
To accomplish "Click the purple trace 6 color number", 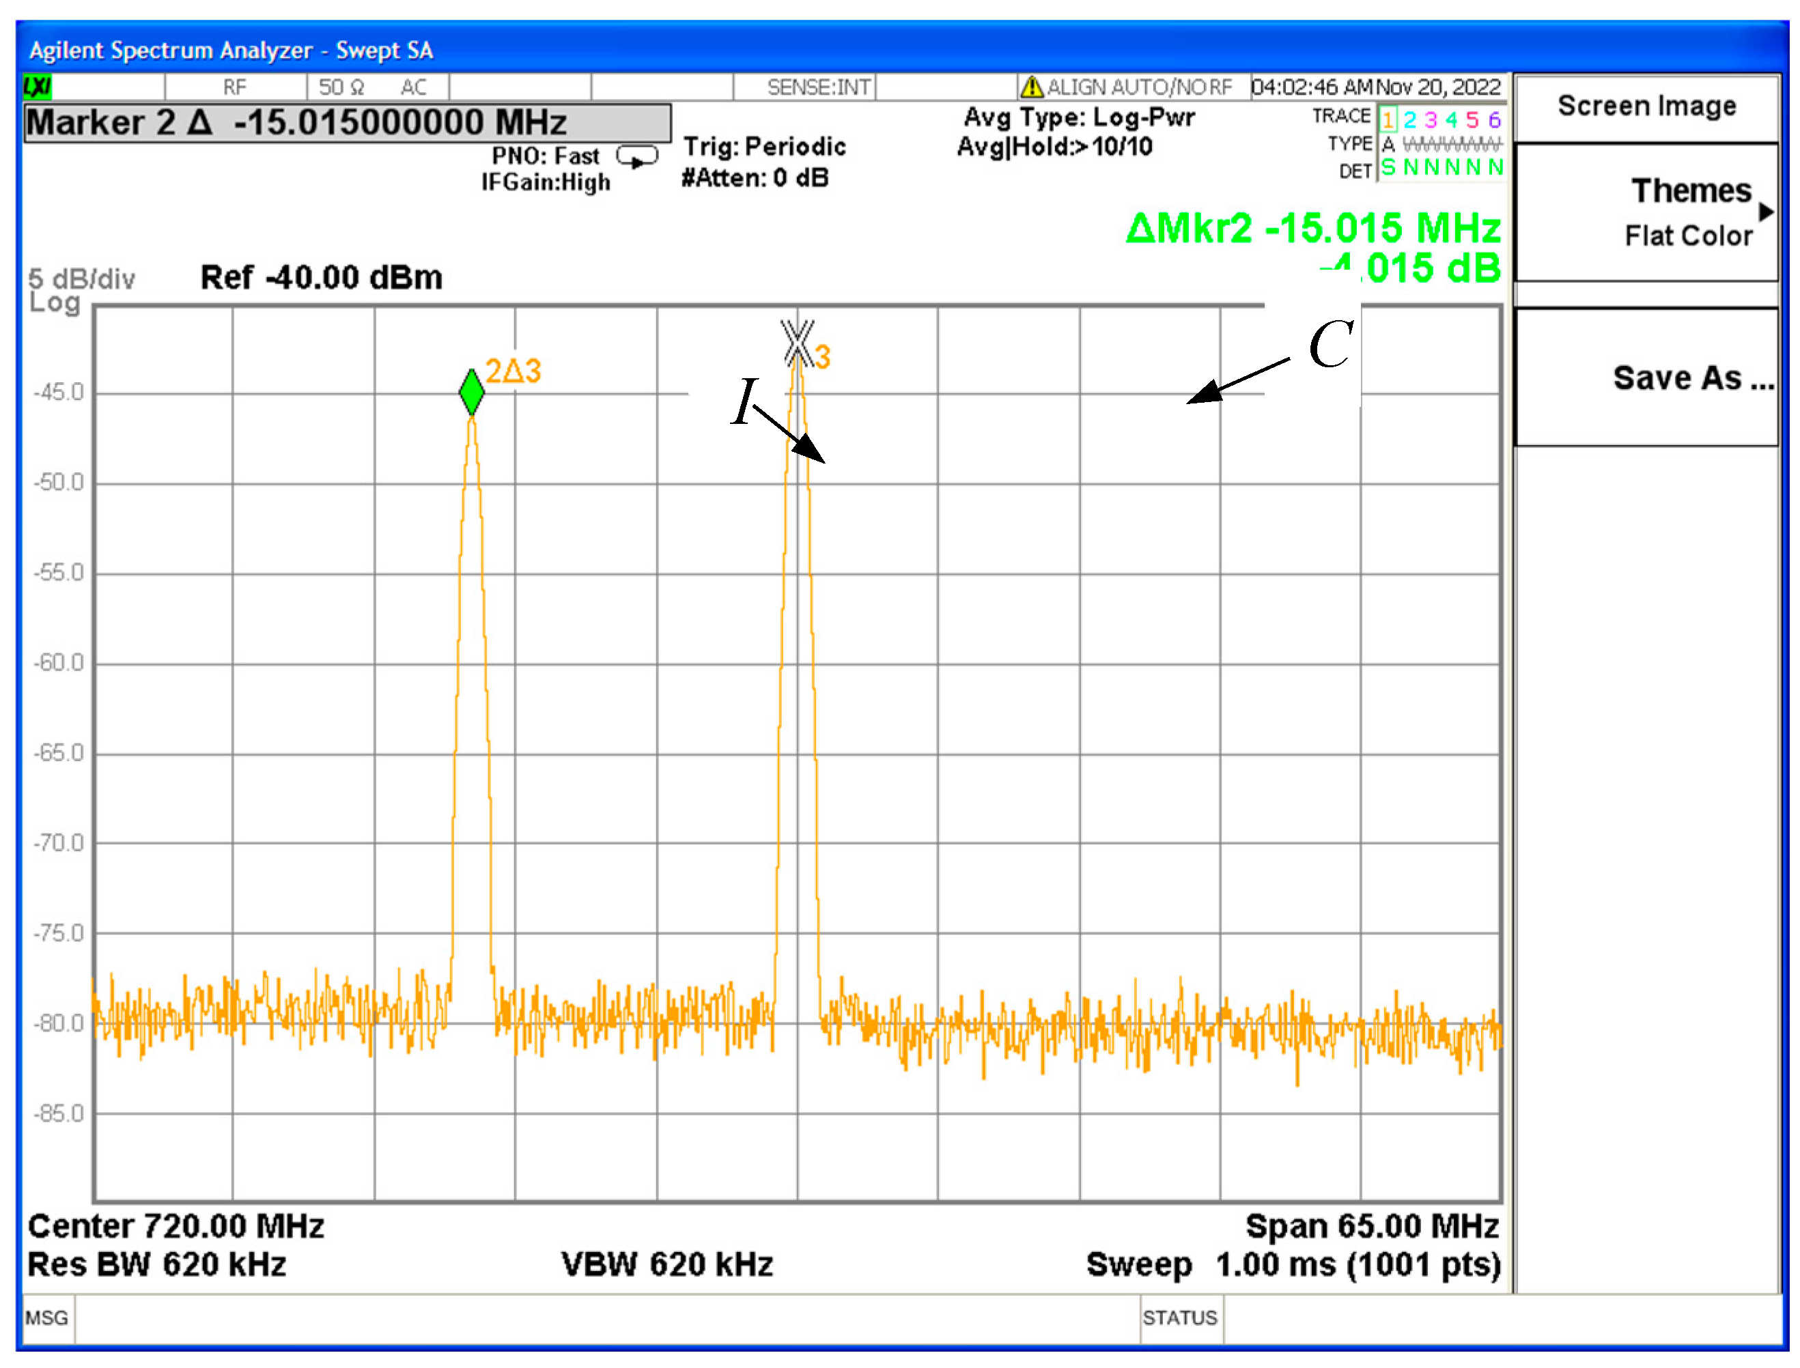I will pos(1495,119).
